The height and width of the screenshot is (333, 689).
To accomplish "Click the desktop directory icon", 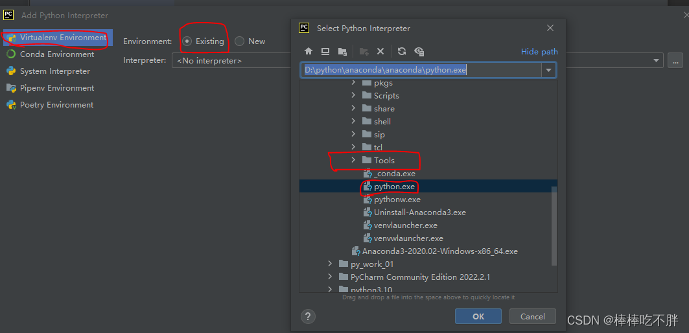I will pyautogui.click(x=325, y=52).
